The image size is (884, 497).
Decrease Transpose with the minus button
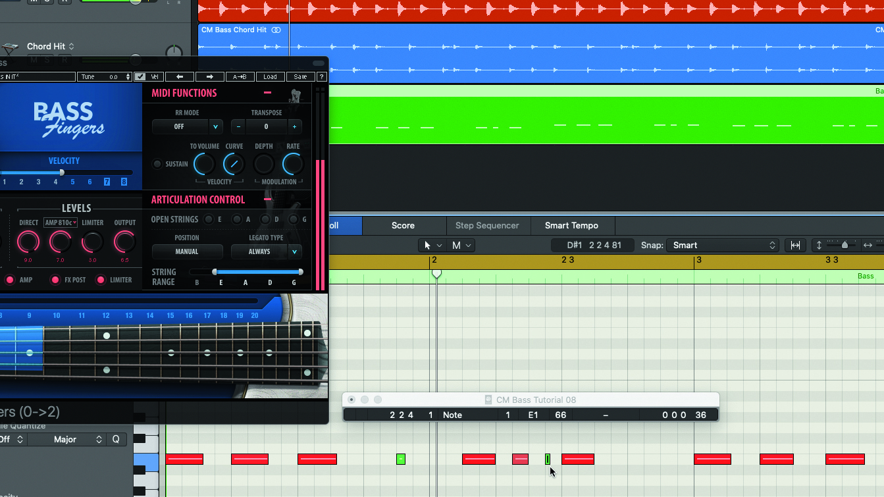238,126
